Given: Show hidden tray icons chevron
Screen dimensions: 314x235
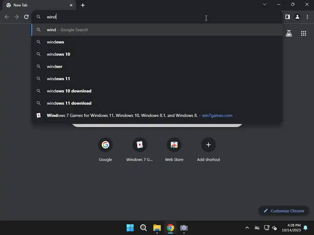Looking at the screenshot, I should pyautogui.click(x=247, y=228).
